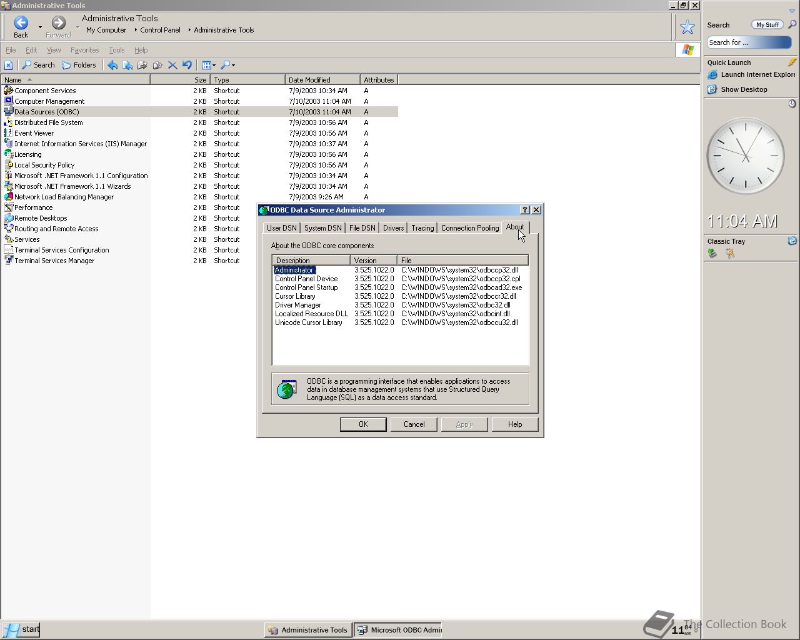
Task: Click the Version column header in ODBC list
Action: [374, 260]
